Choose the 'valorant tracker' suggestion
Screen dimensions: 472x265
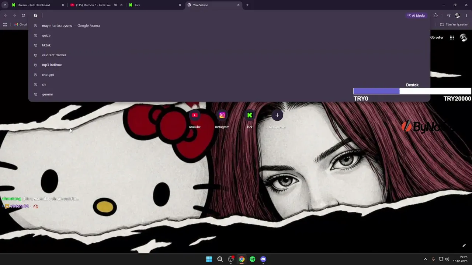coord(229,55)
